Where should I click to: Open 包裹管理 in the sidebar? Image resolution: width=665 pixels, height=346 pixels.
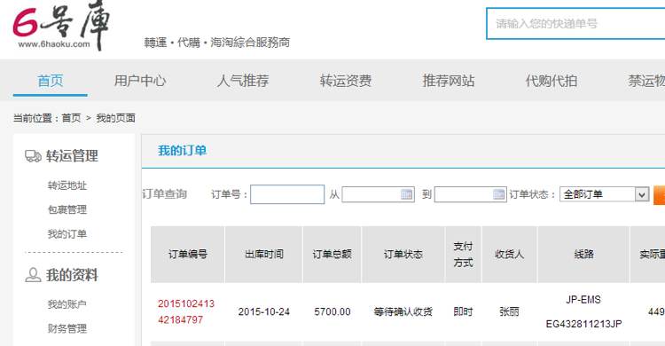coord(67,209)
